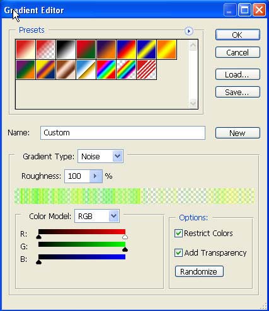Uncheck the Add Transparency option
This screenshot has height=311, width=269.
(x=178, y=252)
